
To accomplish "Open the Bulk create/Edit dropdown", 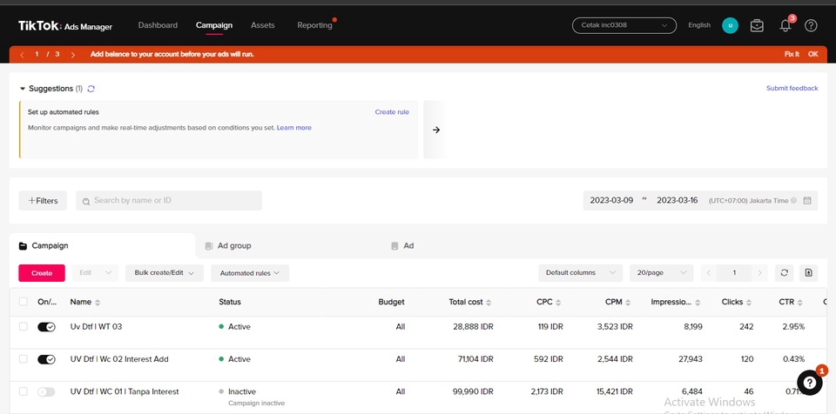I will click(x=165, y=273).
